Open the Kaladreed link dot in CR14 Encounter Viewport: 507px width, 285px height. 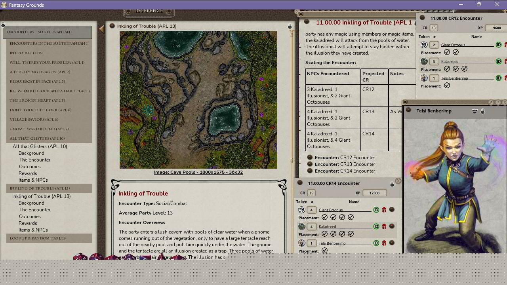pyautogui.click(x=392, y=226)
